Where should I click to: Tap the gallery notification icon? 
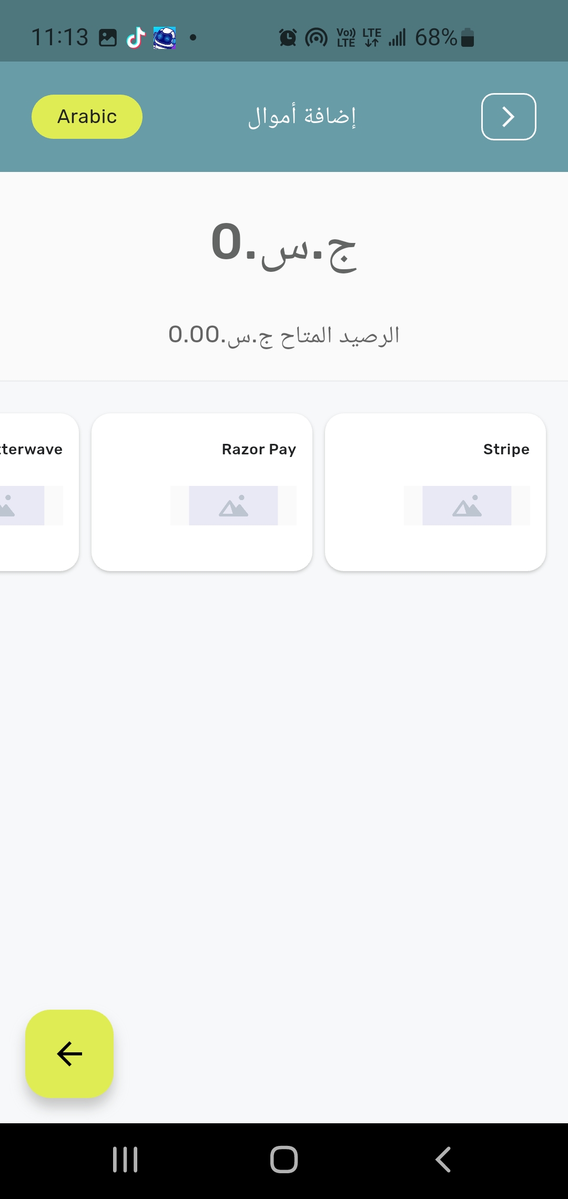point(108,37)
